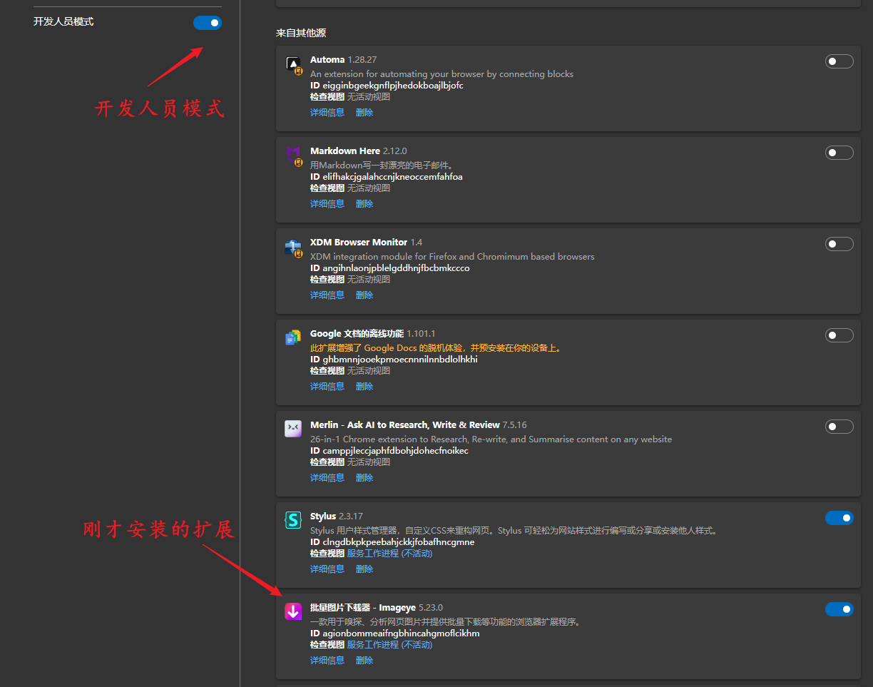Click the Imageye downloader extension icon
873x687 pixels.
click(x=293, y=611)
